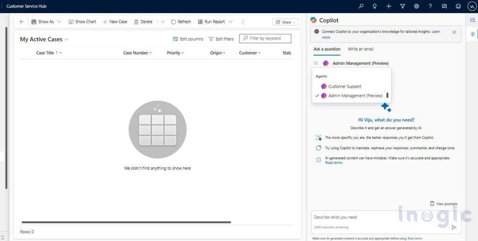The image size is (478, 241).
Task: Click View prompts
Action: pyautogui.click(x=444, y=204)
